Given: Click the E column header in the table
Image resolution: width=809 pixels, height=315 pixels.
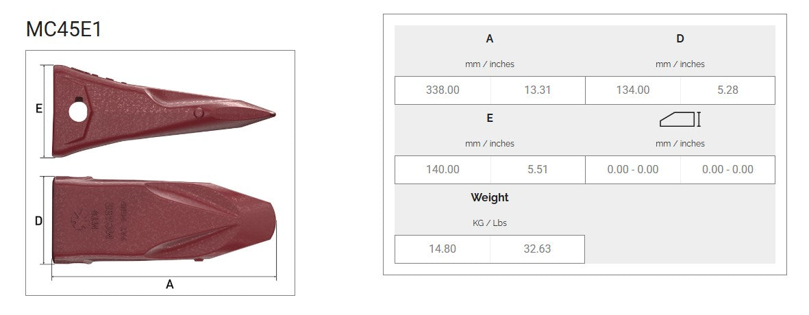Looking at the screenshot, I should click(x=490, y=118).
